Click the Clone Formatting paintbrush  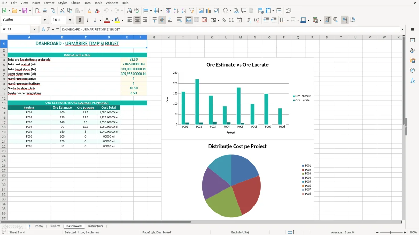(x=90, y=11)
